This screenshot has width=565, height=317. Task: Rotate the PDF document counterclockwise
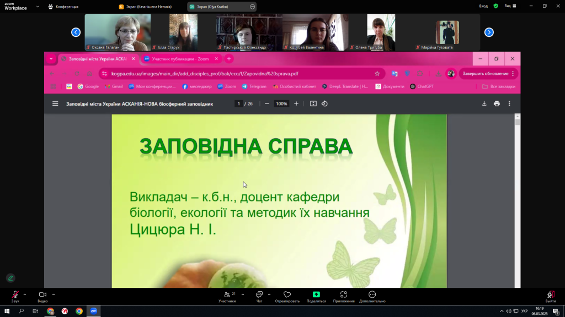pyautogui.click(x=324, y=103)
